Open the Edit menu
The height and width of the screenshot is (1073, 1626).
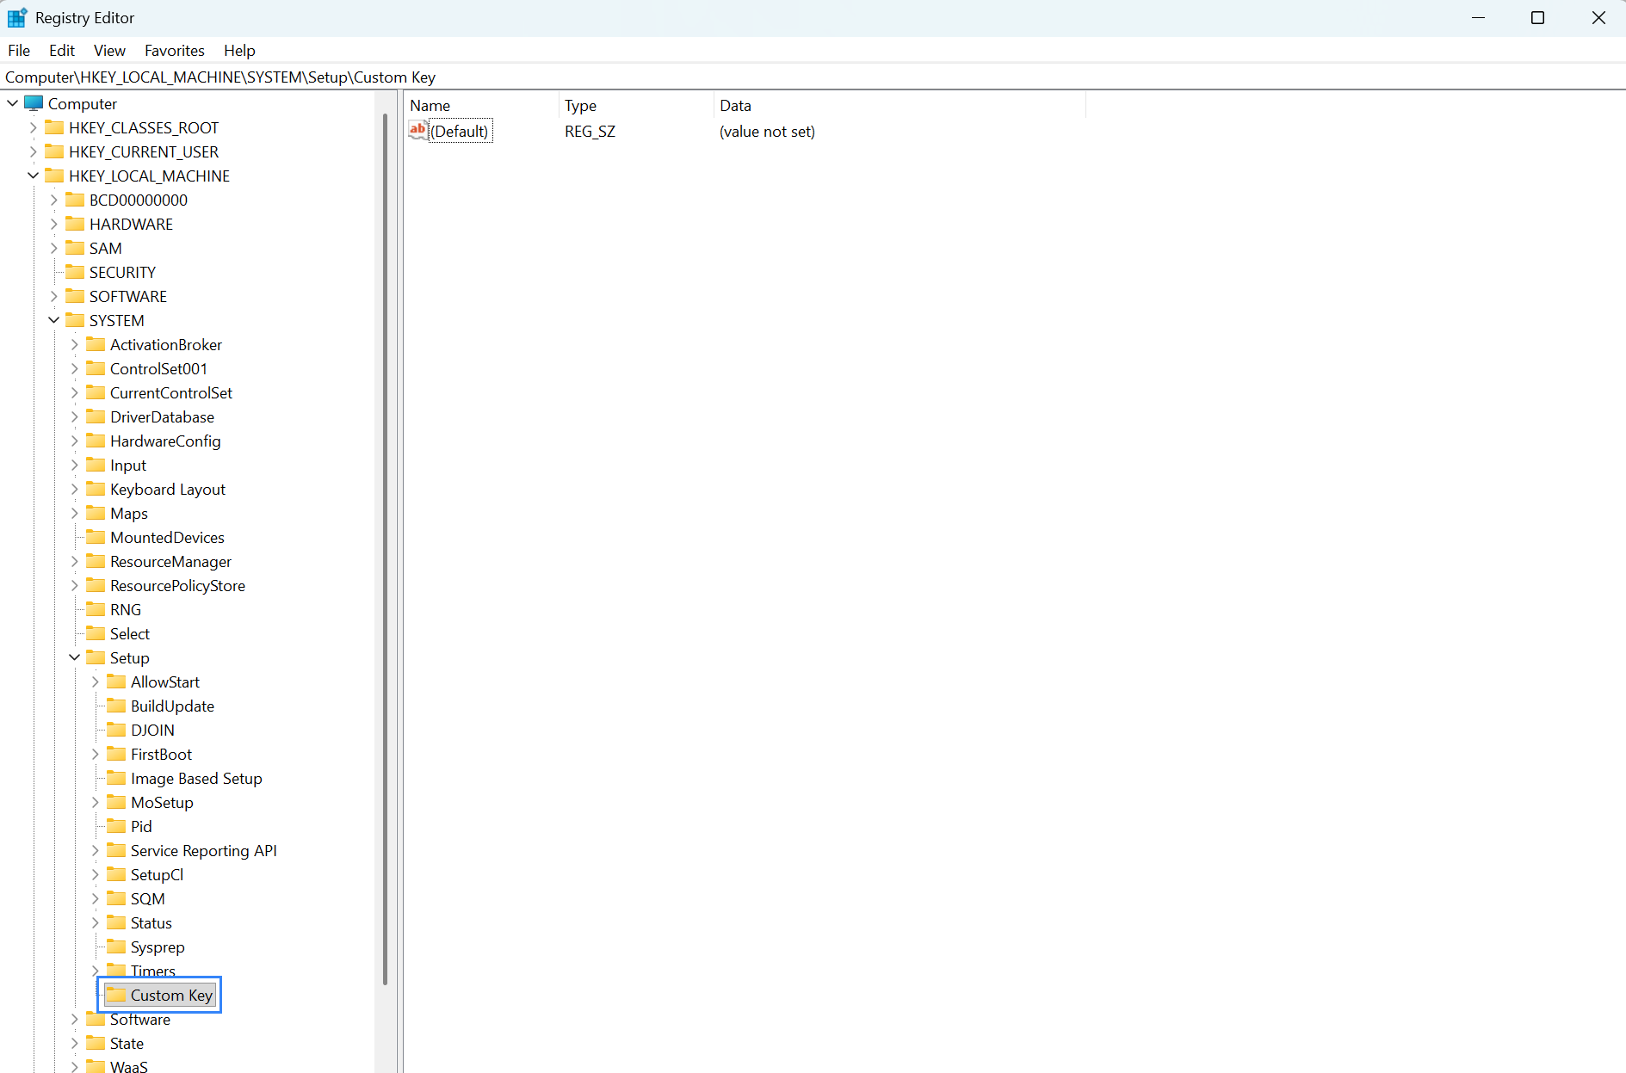62,51
